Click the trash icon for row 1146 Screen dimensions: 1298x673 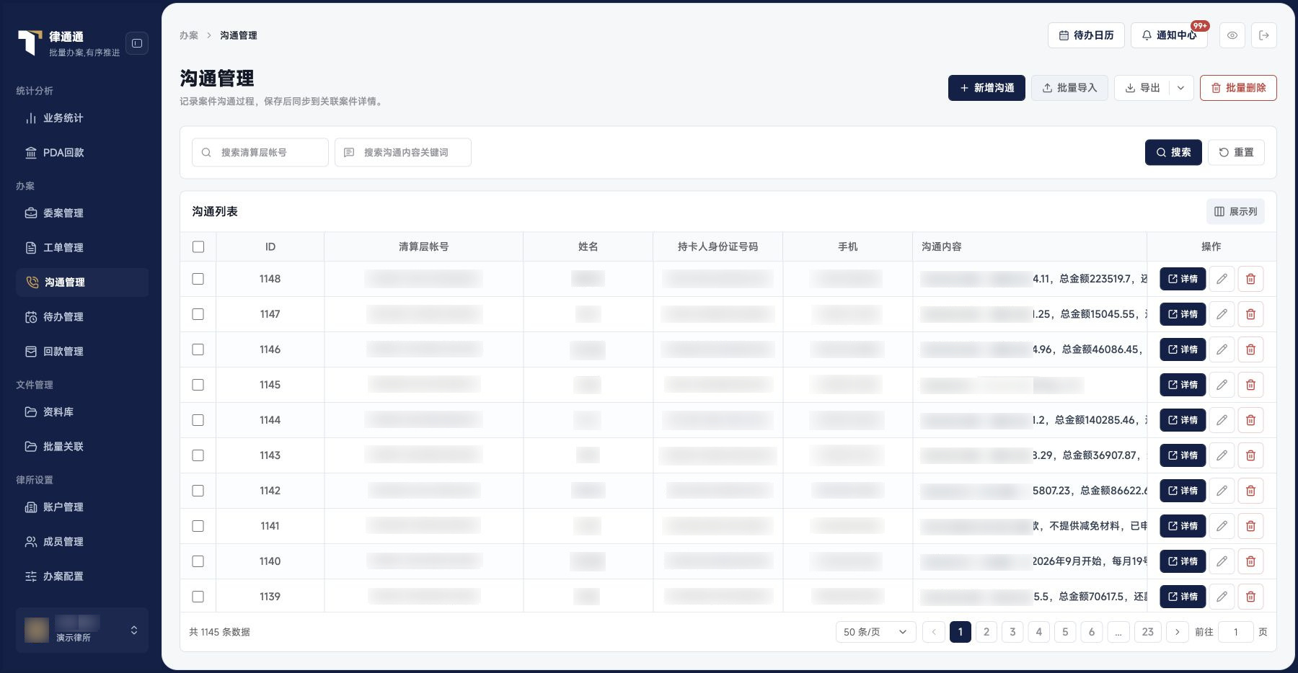tap(1250, 349)
